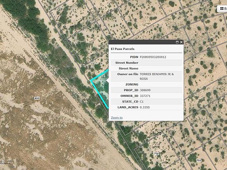The height and width of the screenshot is (170, 227).
Task: Click the PIDN value P20800503200012
Action: 153,57
